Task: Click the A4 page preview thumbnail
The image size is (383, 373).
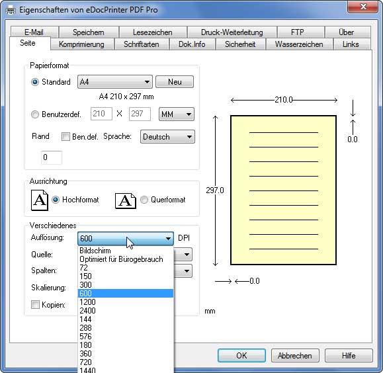Action: click(x=283, y=190)
